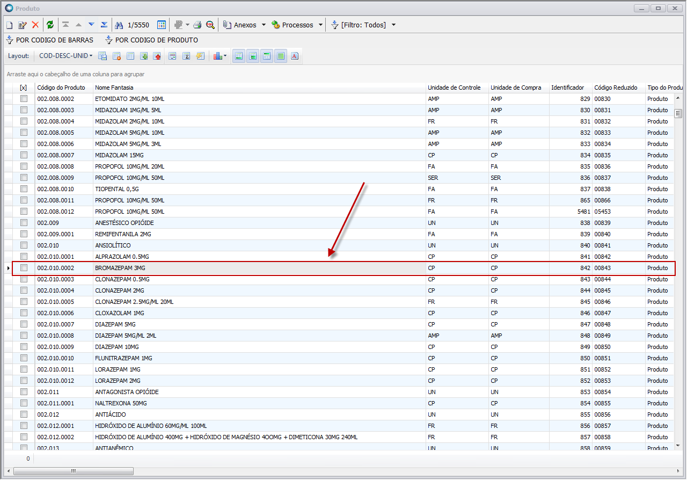Tick checkbox for ANSIOLÍTICO row
The width and height of the screenshot is (687, 480).
pos(24,245)
